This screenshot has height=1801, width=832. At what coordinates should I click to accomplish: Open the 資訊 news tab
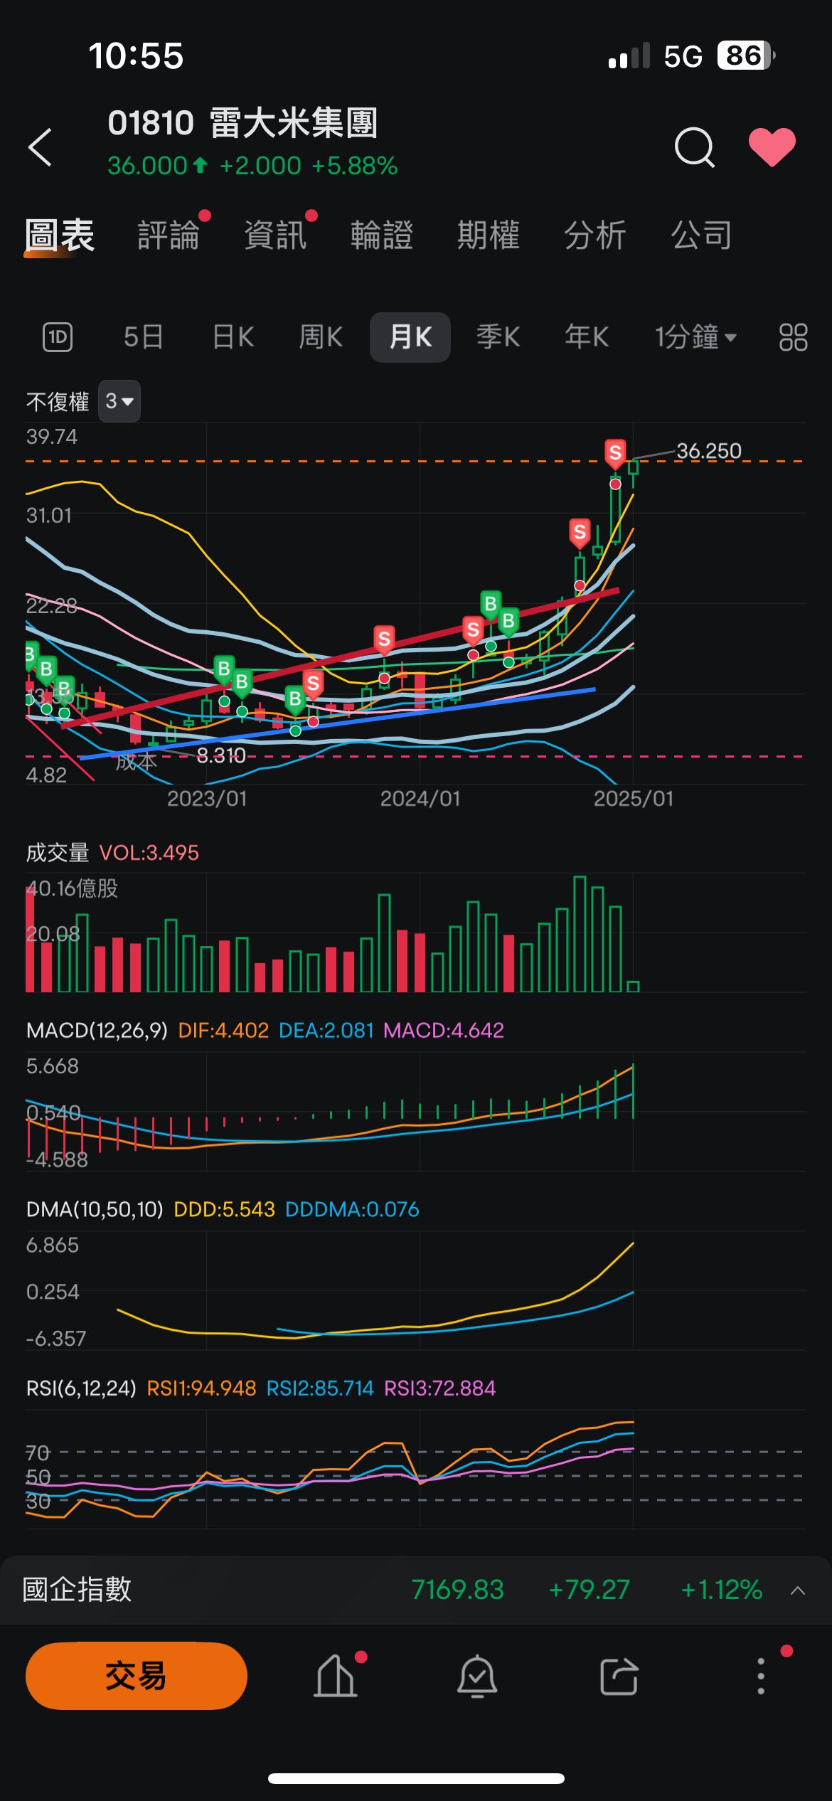pyautogui.click(x=275, y=235)
